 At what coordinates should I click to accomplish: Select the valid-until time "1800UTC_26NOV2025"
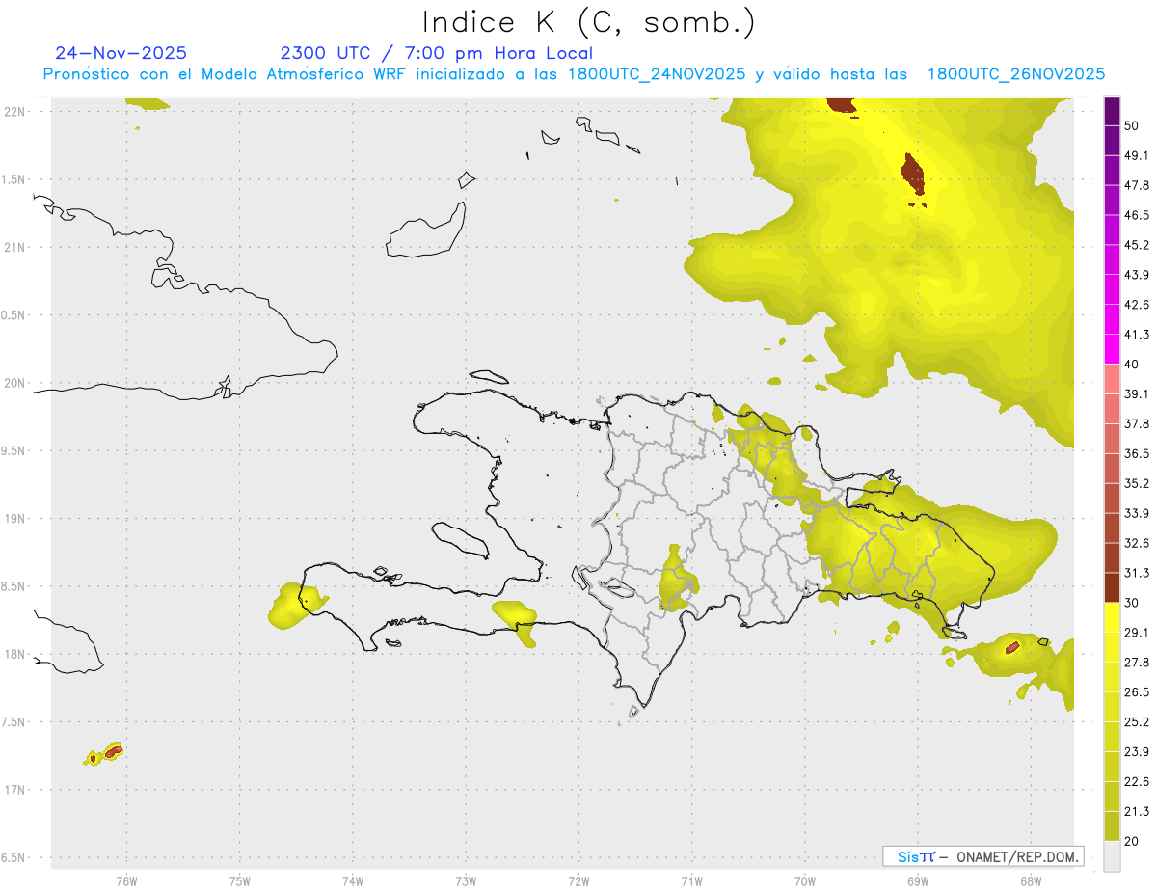pyautogui.click(x=1016, y=74)
